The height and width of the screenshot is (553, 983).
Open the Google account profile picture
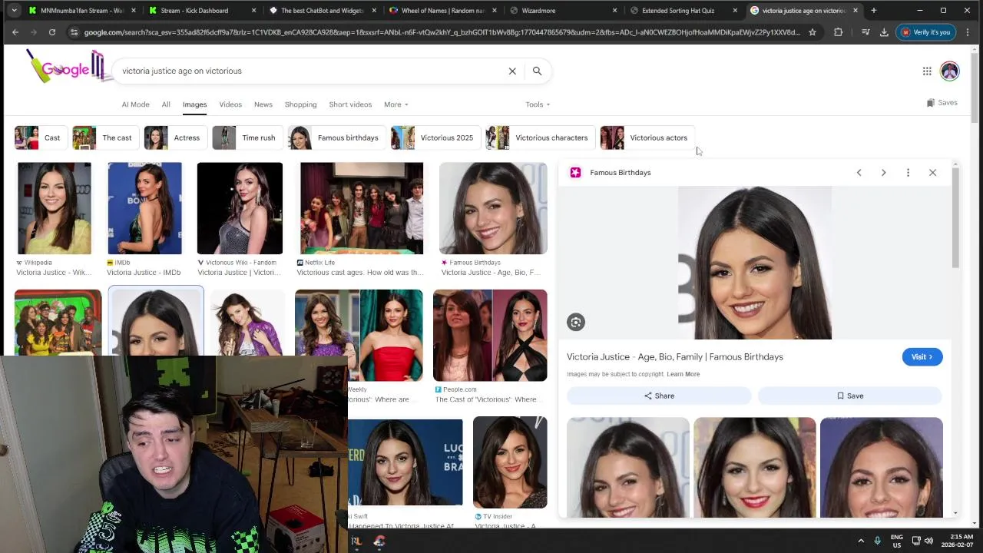click(x=949, y=71)
